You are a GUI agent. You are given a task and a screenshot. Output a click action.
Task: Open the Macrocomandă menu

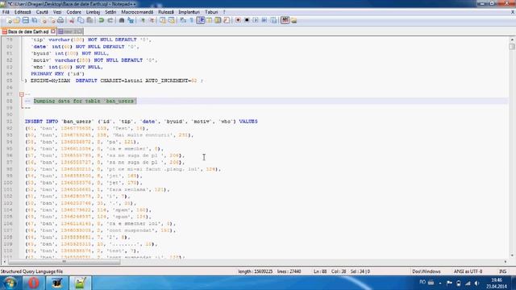(137, 12)
